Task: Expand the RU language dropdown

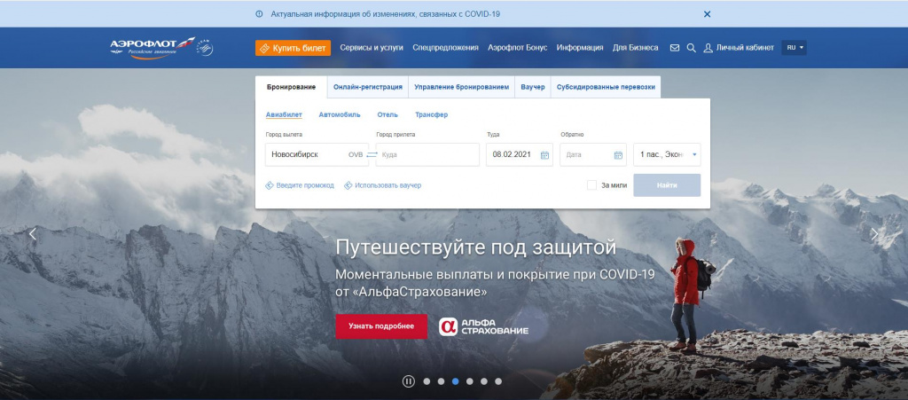Action: pyautogui.click(x=794, y=48)
